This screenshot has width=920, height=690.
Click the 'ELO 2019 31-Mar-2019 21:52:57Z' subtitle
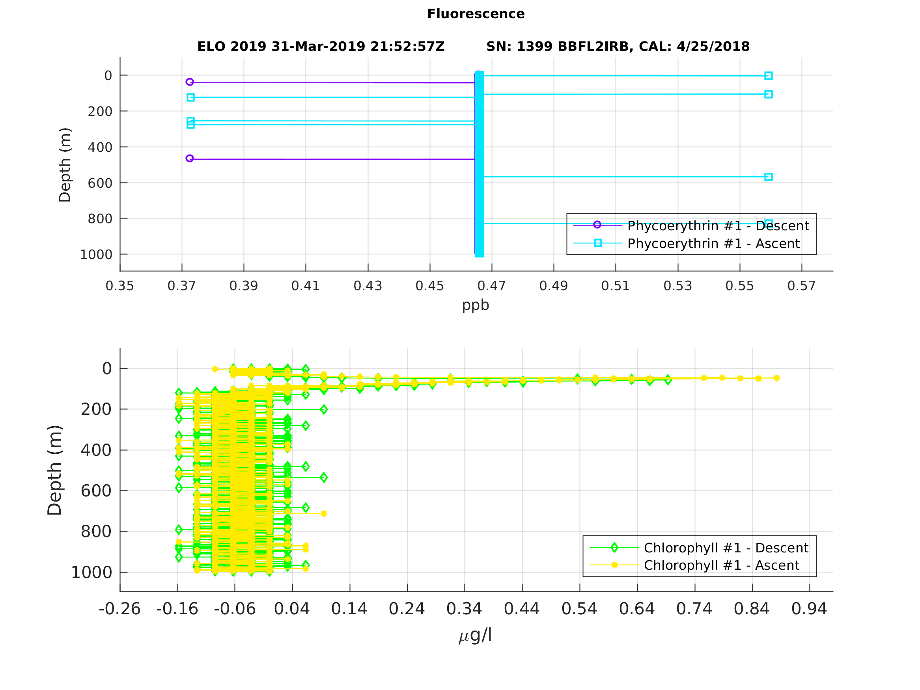[x=321, y=47]
